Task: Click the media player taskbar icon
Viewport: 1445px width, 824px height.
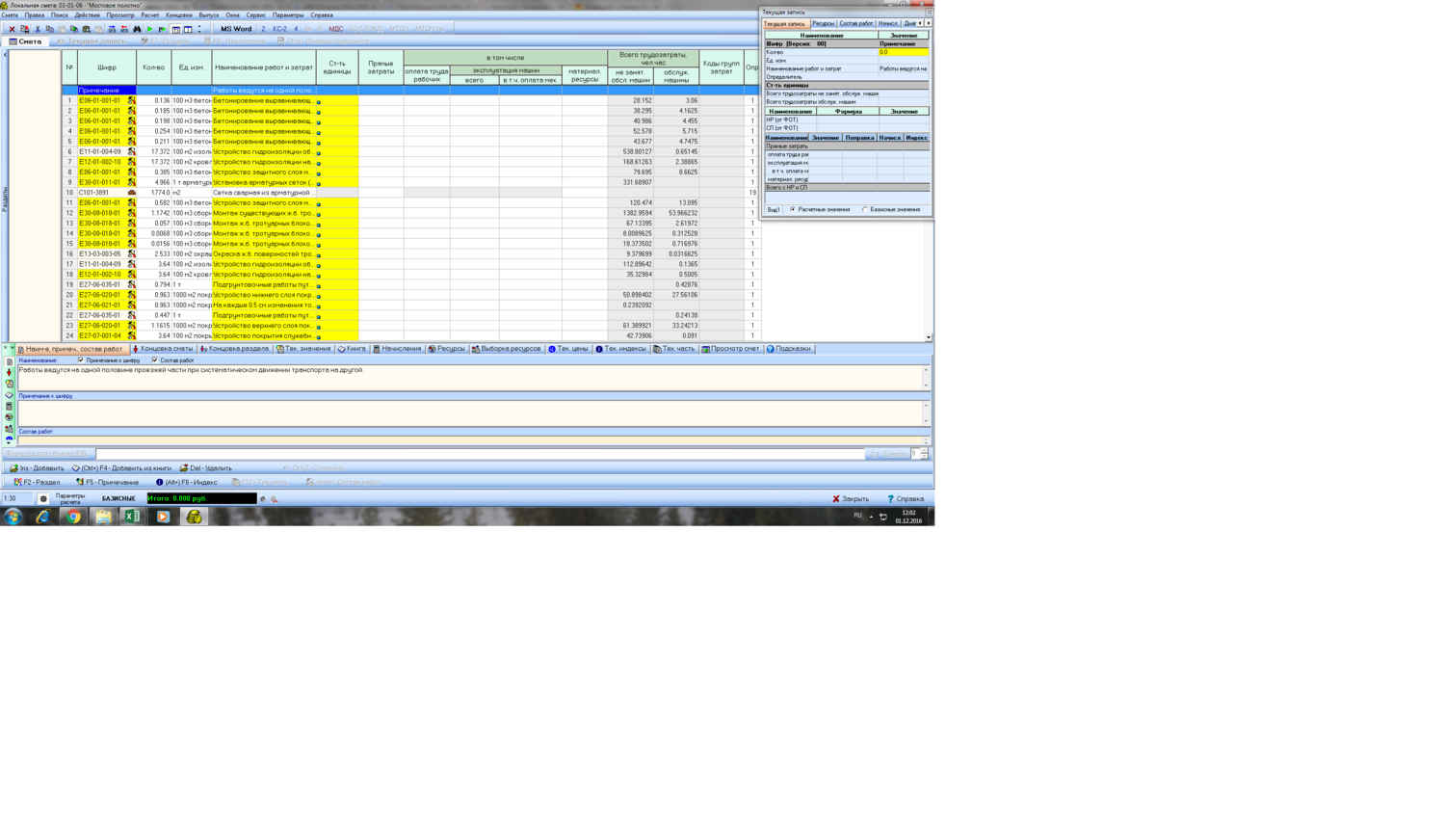Action: coord(163,517)
